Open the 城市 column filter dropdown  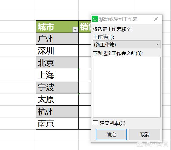coord(75,29)
